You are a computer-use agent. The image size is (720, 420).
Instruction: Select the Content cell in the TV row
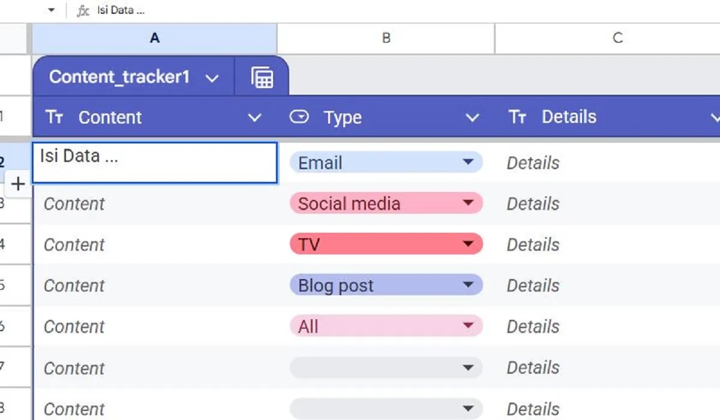point(155,244)
